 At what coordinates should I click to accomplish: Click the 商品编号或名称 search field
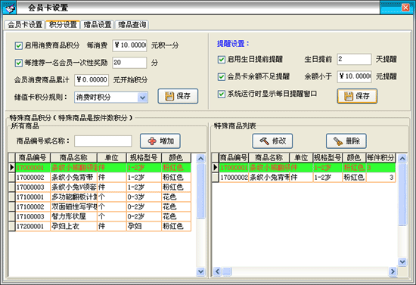coord(103,141)
